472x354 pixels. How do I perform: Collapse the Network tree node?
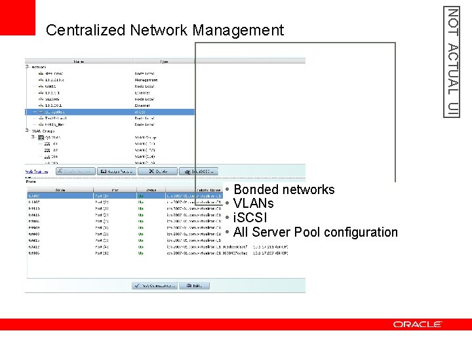point(27,67)
